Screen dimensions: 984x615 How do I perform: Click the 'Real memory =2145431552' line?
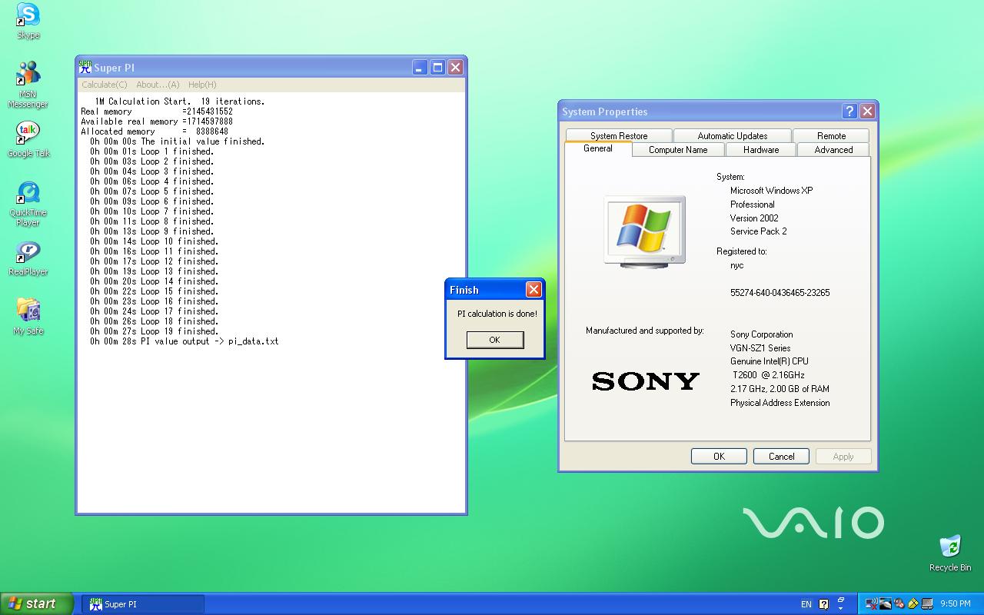tap(157, 111)
